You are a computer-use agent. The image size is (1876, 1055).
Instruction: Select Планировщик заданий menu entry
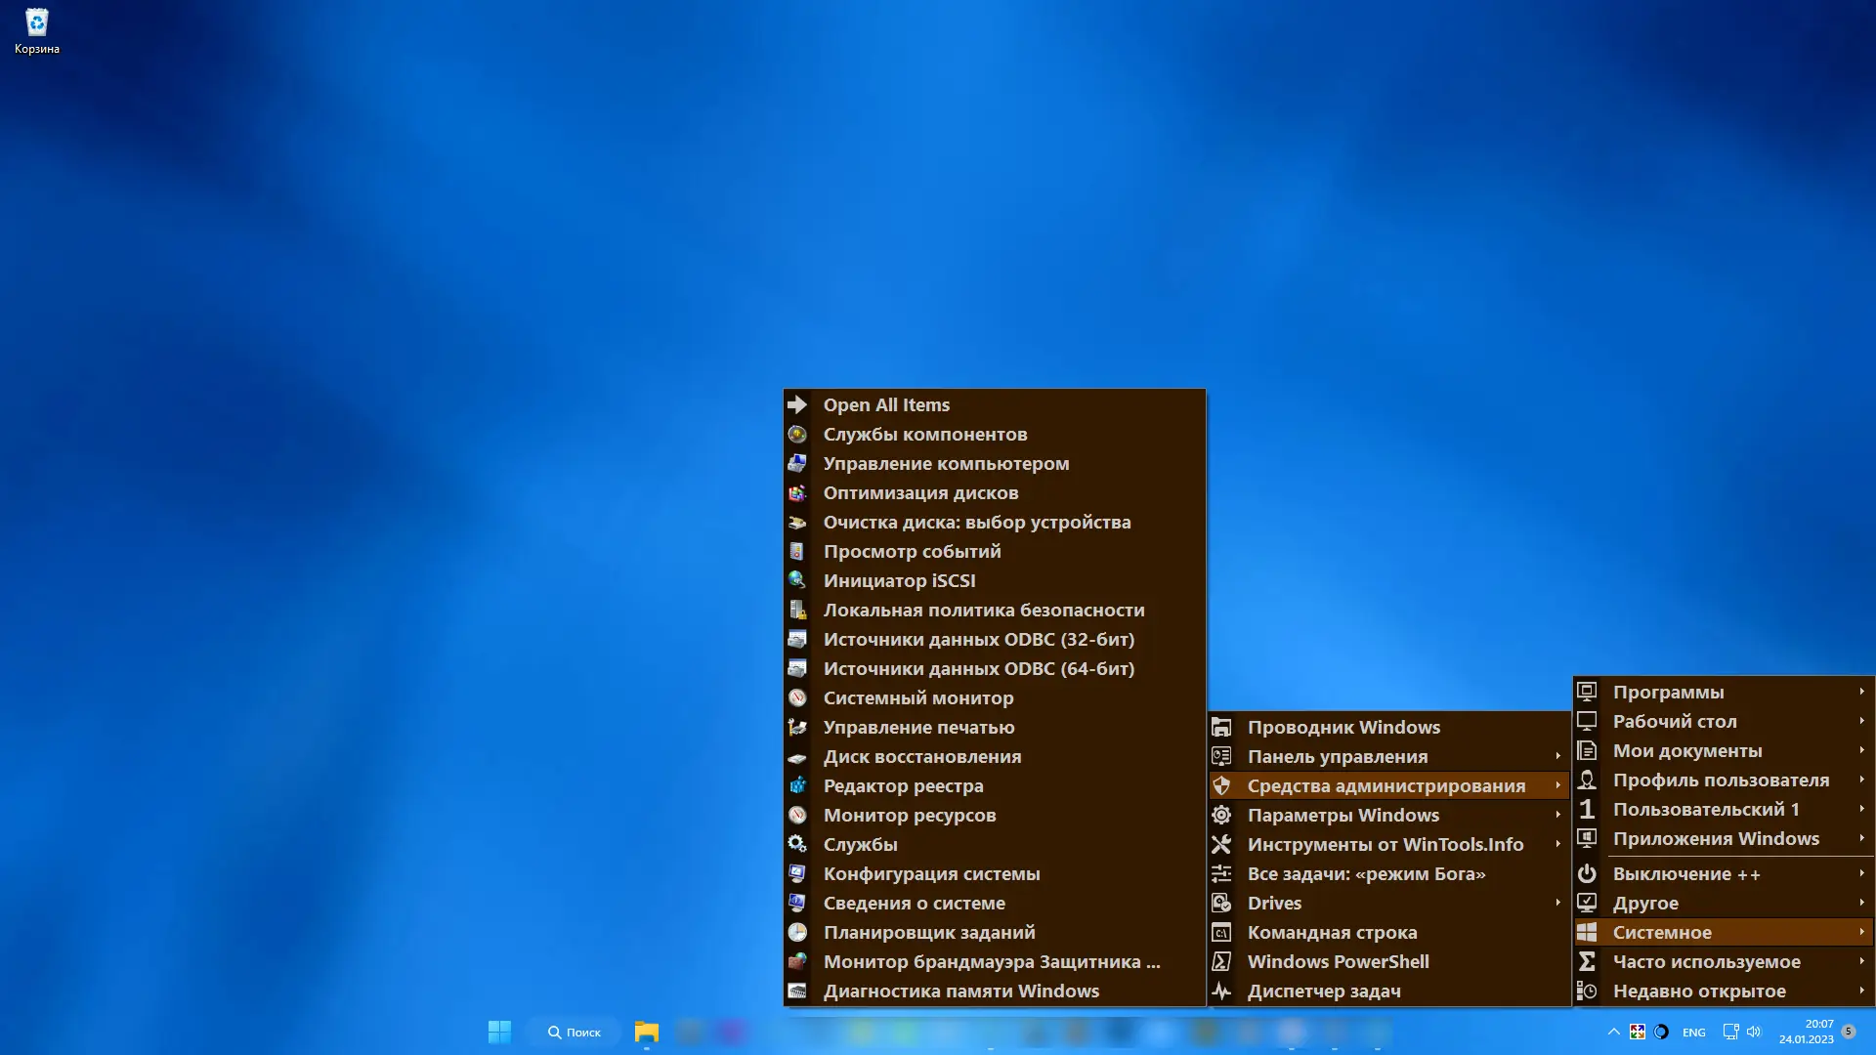click(x=928, y=932)
